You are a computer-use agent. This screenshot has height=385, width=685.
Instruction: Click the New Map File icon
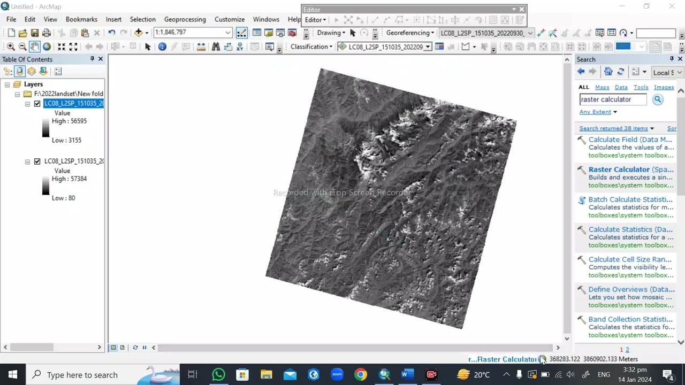[11, 33]
